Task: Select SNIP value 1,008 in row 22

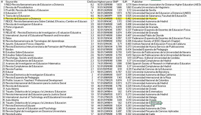Action: (119, 63)
